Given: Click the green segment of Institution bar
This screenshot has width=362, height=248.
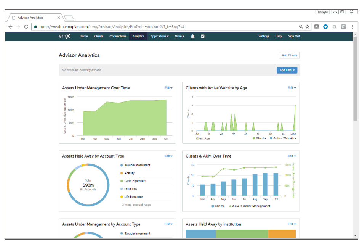Looking at the screenshot, I should pyautogui.click(x=242, y=234).
